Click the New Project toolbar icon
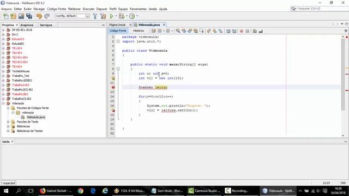This screenshot has height=196, width=349. click(13, 16)
